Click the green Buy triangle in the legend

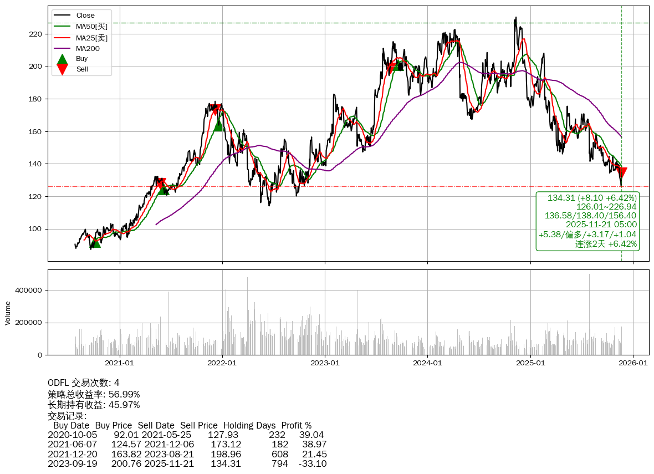[x=63, y=59]
